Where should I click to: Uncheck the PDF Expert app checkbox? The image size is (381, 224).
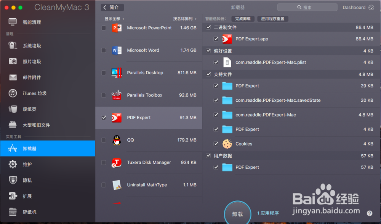(x=104, y=118)
